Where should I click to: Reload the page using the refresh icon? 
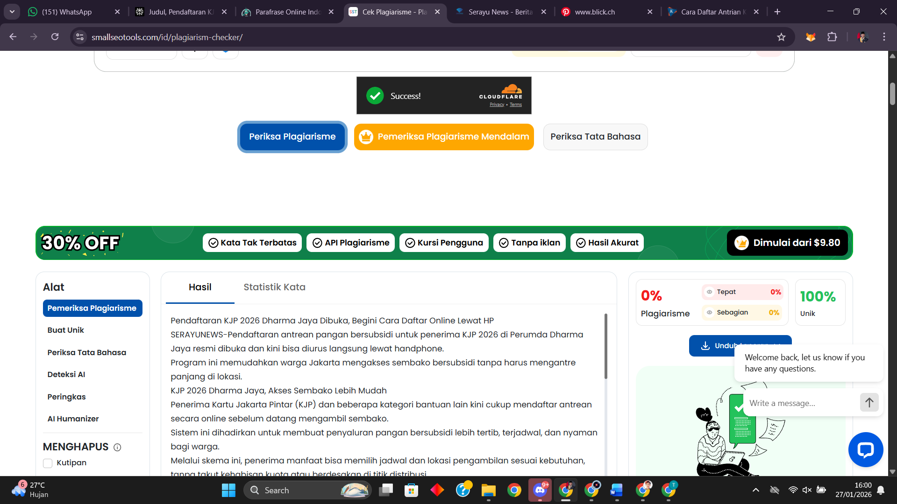pos(55,37)
